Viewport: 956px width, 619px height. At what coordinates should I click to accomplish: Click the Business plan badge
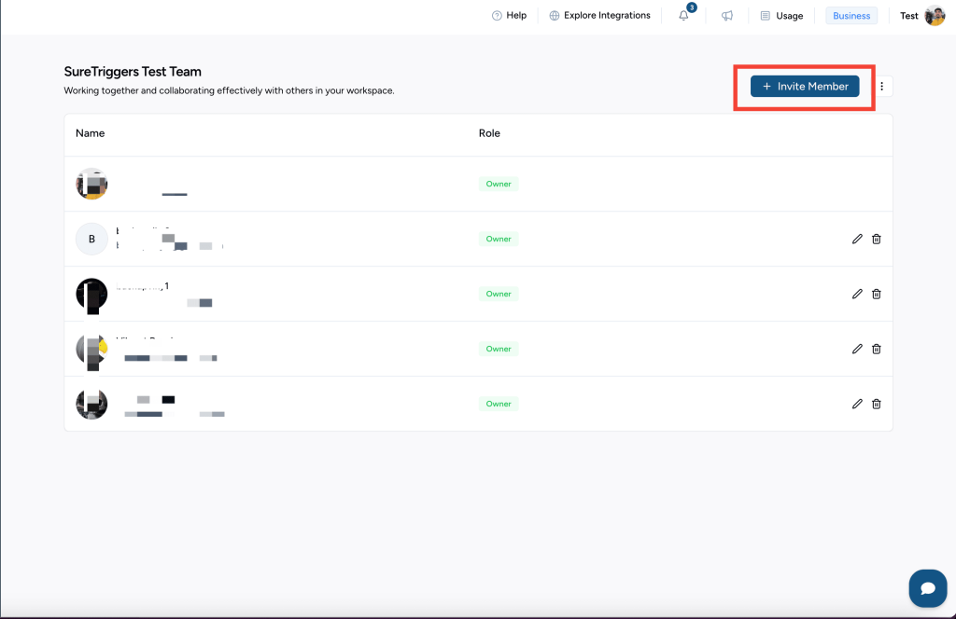coord(851,16)
